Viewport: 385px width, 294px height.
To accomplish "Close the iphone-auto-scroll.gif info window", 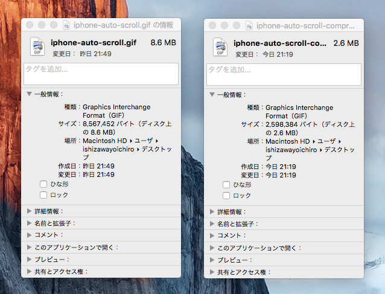I will (x=30, y=25).
